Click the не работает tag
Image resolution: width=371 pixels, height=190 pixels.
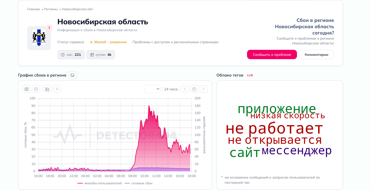click(x=274, y=128)
